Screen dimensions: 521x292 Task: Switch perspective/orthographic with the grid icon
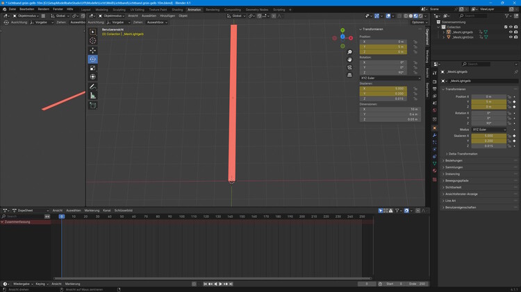349,75
